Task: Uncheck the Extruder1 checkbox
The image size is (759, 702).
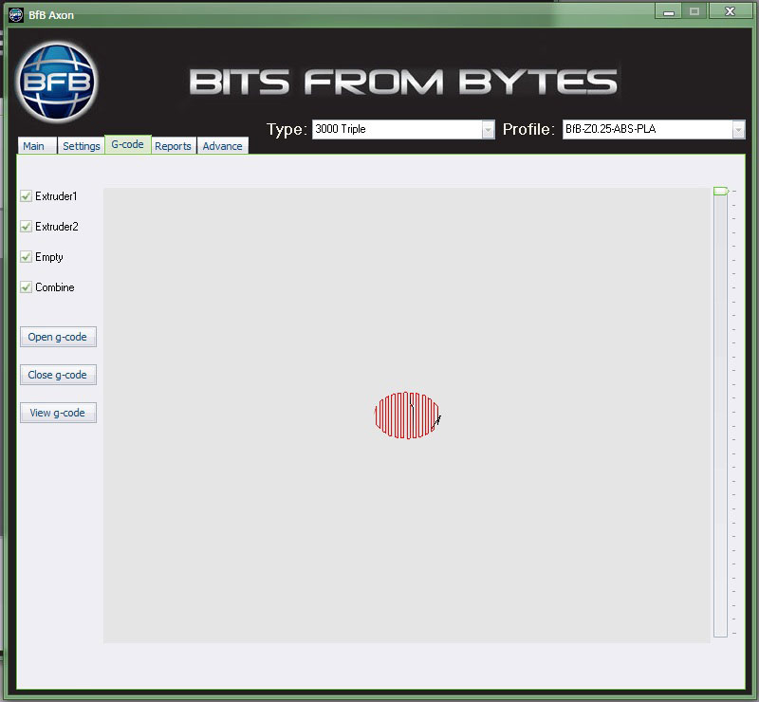Action: click(x=27, y=196)
